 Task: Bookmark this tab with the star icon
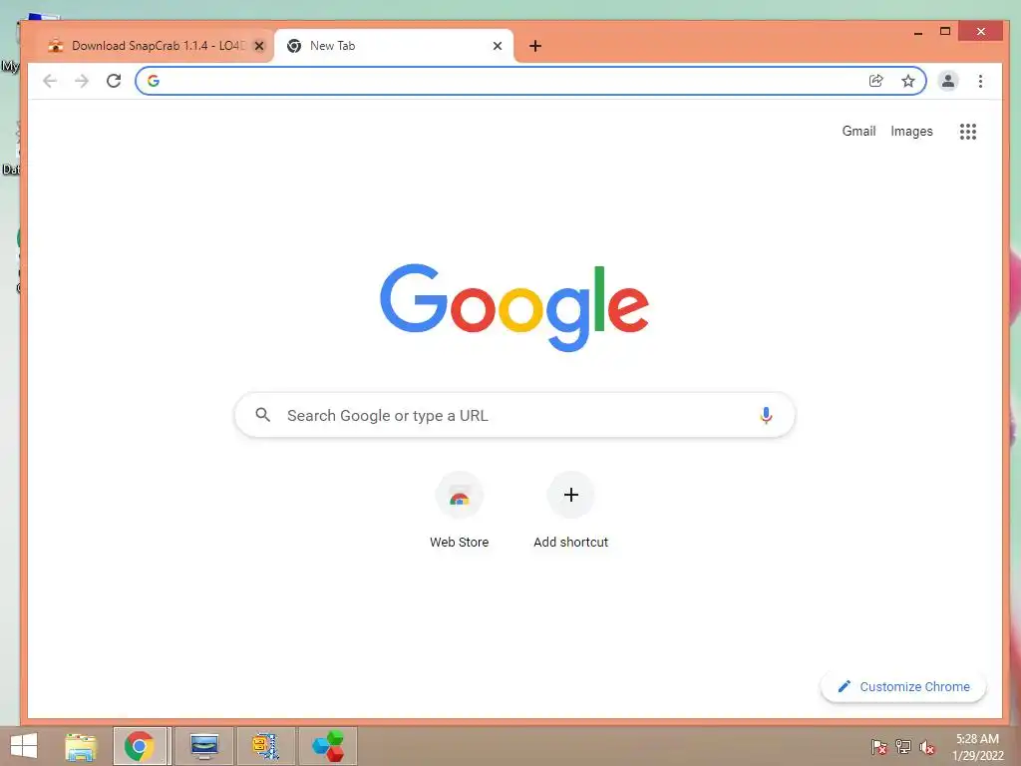pyautogui.click(x=908, y=81)
